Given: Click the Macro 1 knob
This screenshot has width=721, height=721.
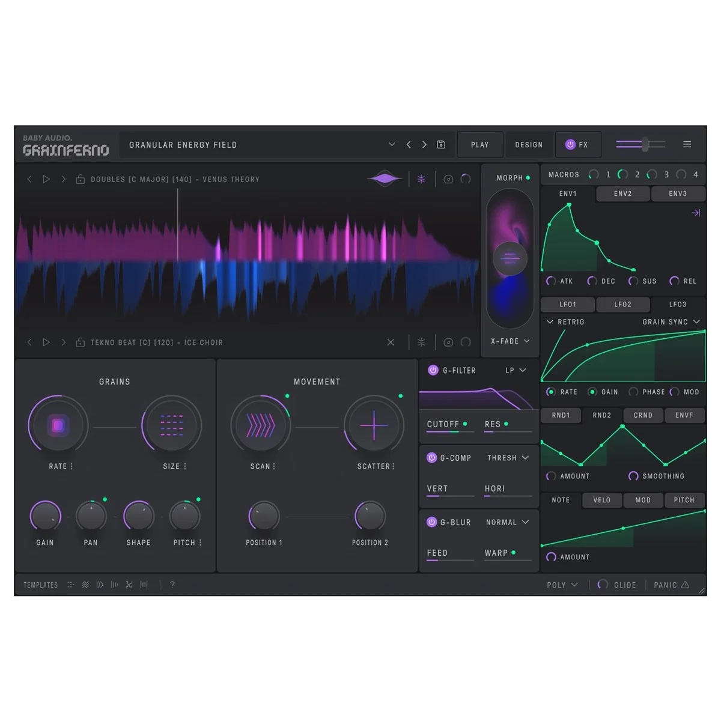Looking at the screenshot, I should (x=594, y=174).
